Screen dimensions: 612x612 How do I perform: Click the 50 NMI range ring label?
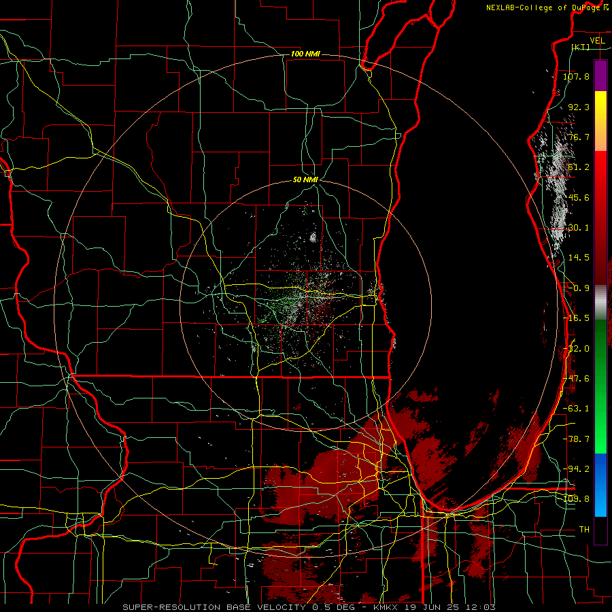[x=305, y=180]
